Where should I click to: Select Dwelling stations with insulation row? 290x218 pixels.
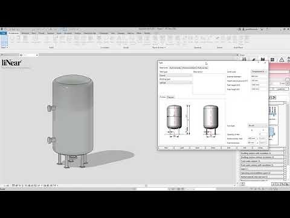(262, 153)
